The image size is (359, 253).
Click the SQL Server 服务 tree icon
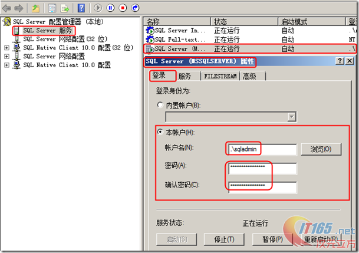click(x=17, y=31)
